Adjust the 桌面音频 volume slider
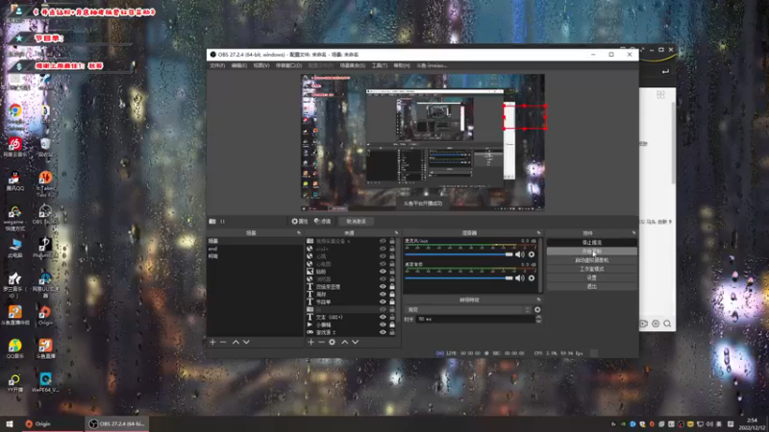769x432 pixels. point(459,278)
